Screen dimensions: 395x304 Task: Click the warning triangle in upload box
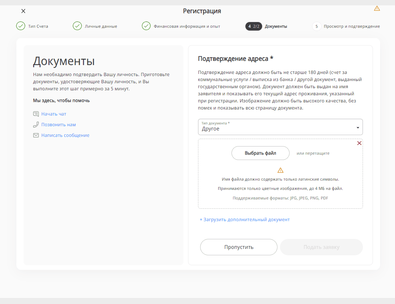pos(280,170)
